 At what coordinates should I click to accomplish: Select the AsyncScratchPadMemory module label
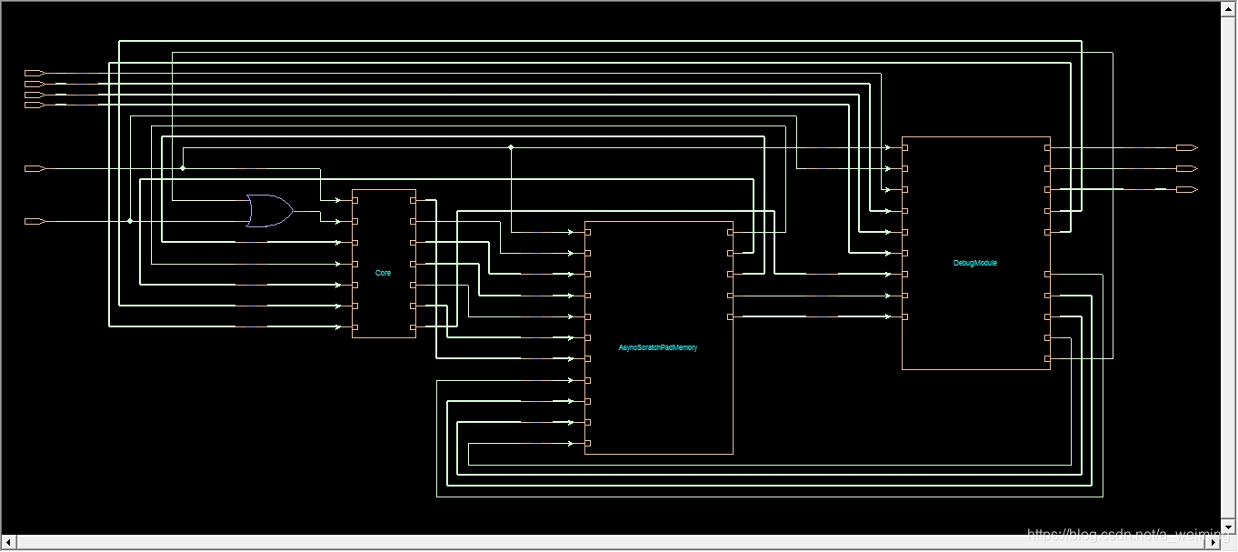point(658,347)
